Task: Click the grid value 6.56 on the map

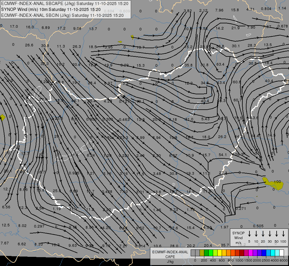Action: point(6,207)
